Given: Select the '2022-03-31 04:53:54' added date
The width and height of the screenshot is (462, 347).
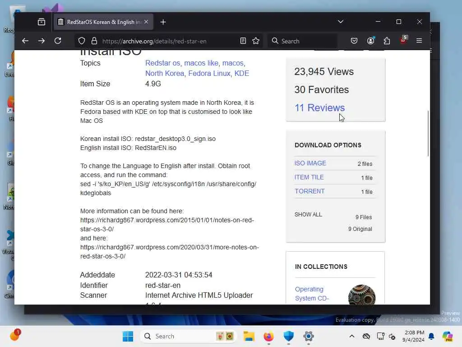Looking at the screenshot, I should click(x=179, y=275).
